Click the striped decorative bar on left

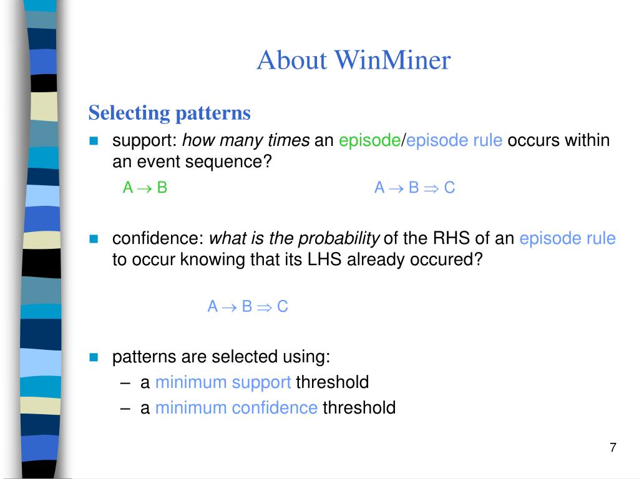coord(41,239)
